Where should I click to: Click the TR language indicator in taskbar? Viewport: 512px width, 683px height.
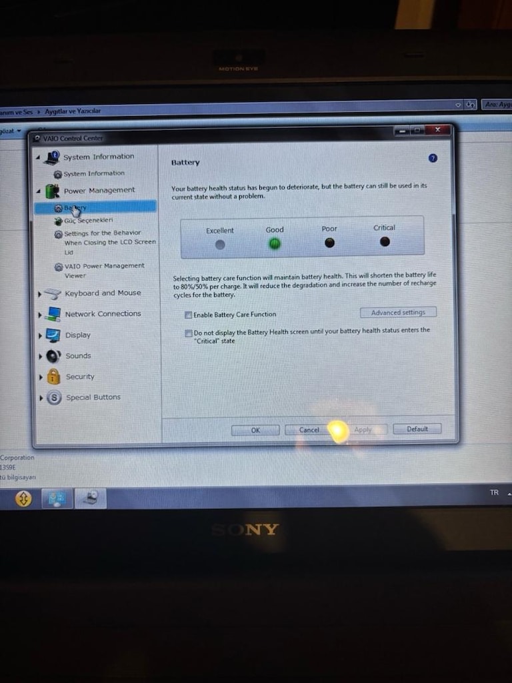coord(494,493)
